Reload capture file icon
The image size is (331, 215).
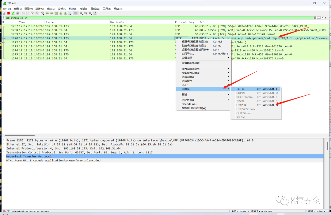(37, 13)
